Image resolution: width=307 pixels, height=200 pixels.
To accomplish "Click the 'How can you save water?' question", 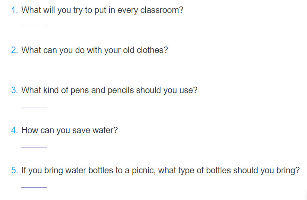I will (70, 130).
